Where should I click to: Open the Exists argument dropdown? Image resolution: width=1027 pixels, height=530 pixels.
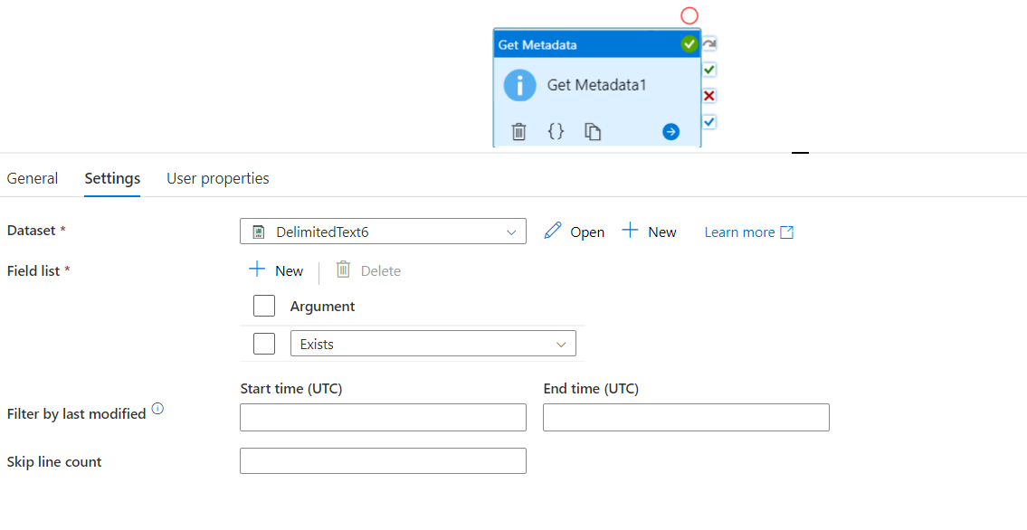433,344
